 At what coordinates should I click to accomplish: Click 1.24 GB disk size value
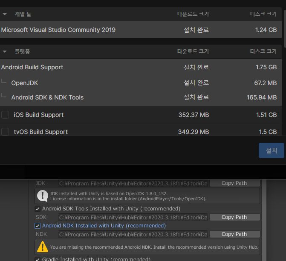point(266,30)
